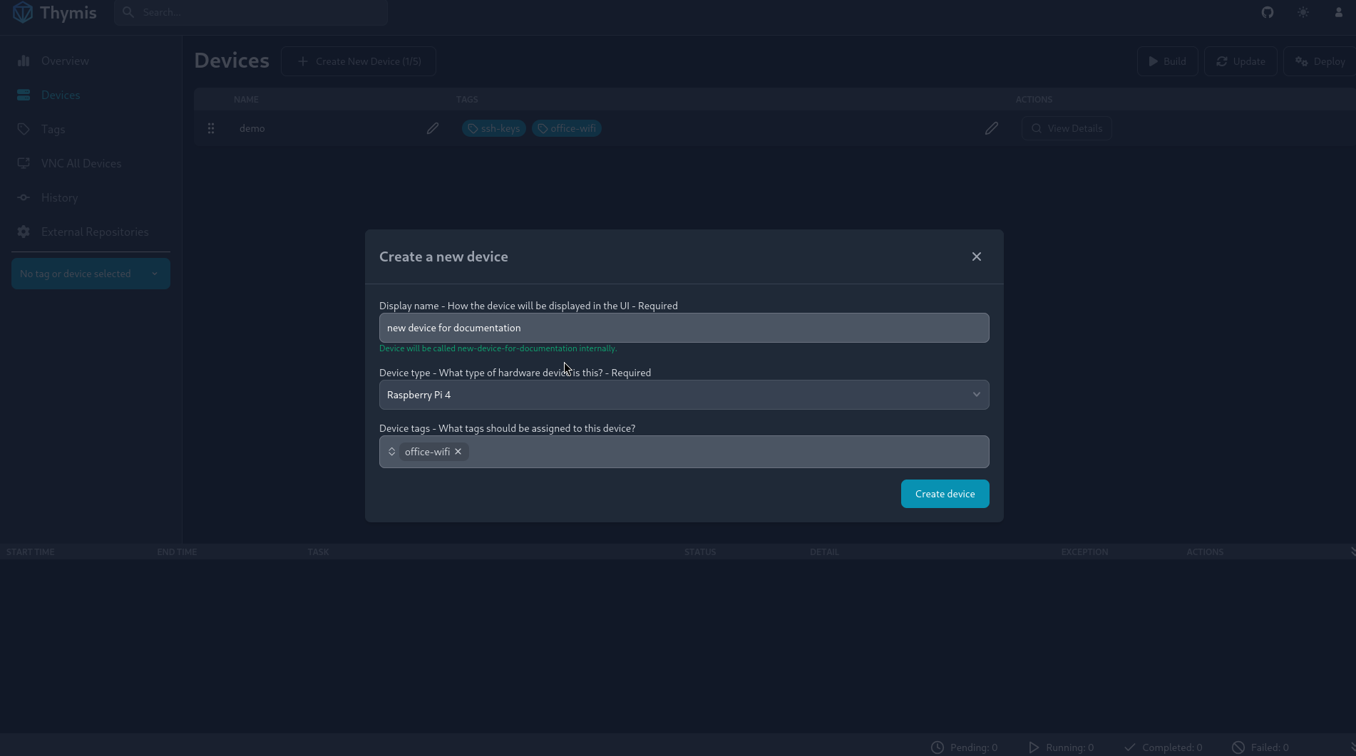
Task: Edit the demo device name pencil
Action: coord(433,128)
